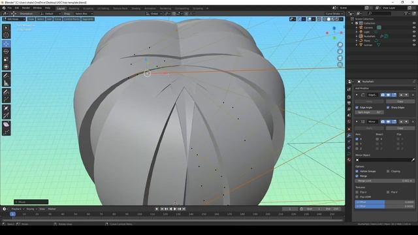Viewport: 418px width, 235px height.
Task: Open the Modifiers properties tab wrench icon
Action: click(349, 135)
